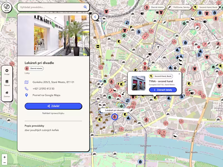The height and width of the screenshot is (167, 223).
Task: Select the highlighted Lekáreň pri divadle map marker
Action: coord(115,117)
